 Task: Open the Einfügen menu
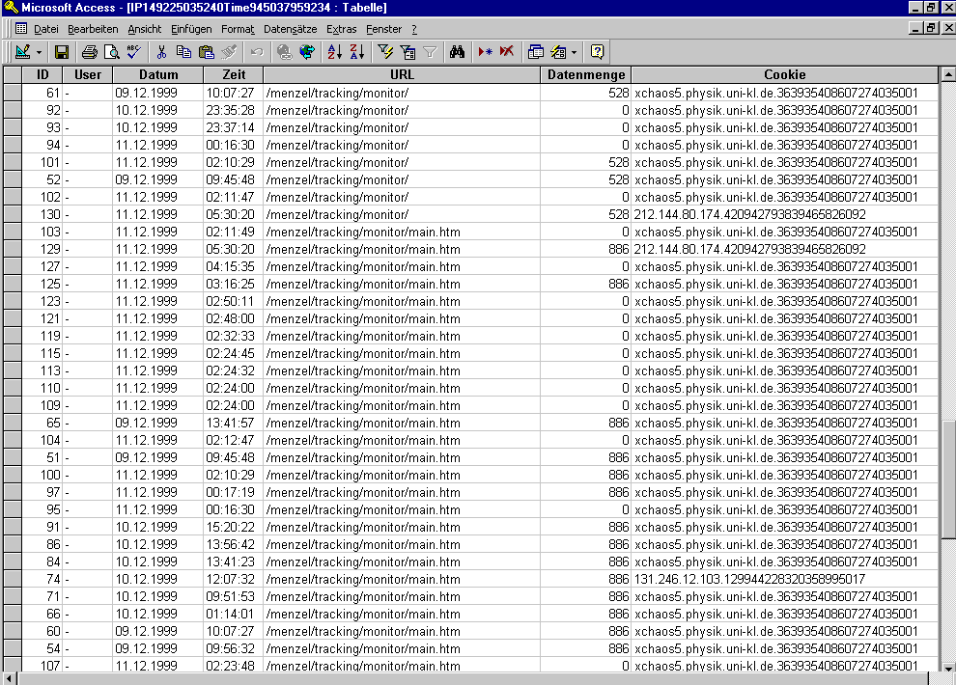click(191, 29)
